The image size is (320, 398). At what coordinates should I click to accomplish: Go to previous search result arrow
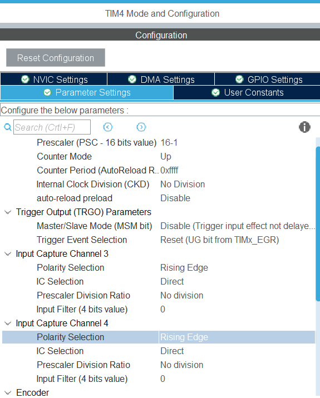108,127
